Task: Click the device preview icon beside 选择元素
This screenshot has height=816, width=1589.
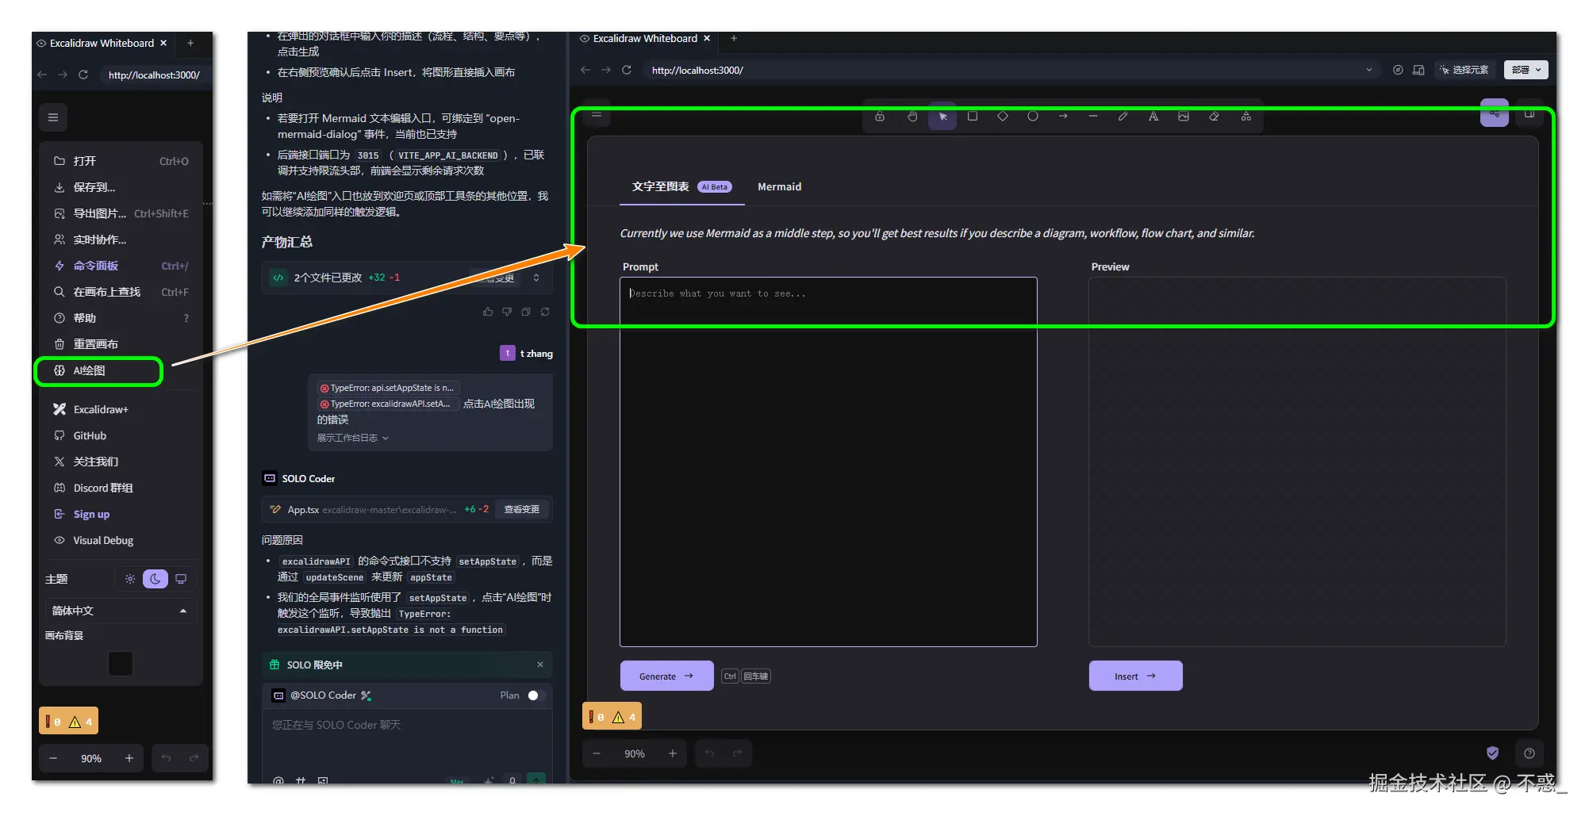Action: pos(1419,70)
